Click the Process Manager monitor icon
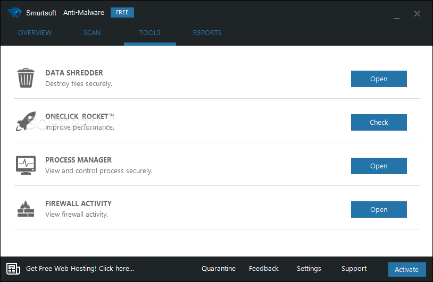 tap(26, 165)
